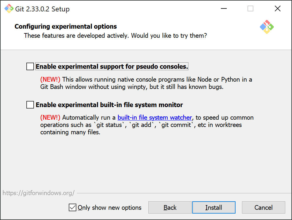The width and height of the screenshot is (292, 220).
Task: Click the Git icon in title bar
Action: click(x=9, y=8)
